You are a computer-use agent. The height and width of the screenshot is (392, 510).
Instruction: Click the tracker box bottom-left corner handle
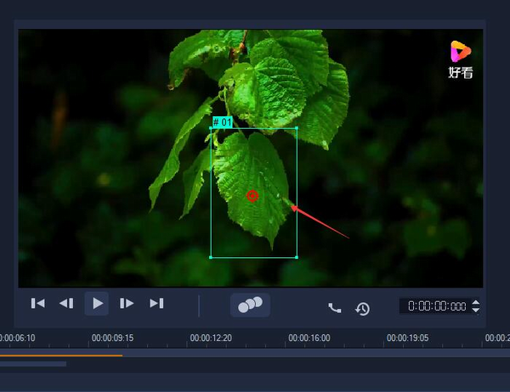pyautogui.click(x=211, y=256)
